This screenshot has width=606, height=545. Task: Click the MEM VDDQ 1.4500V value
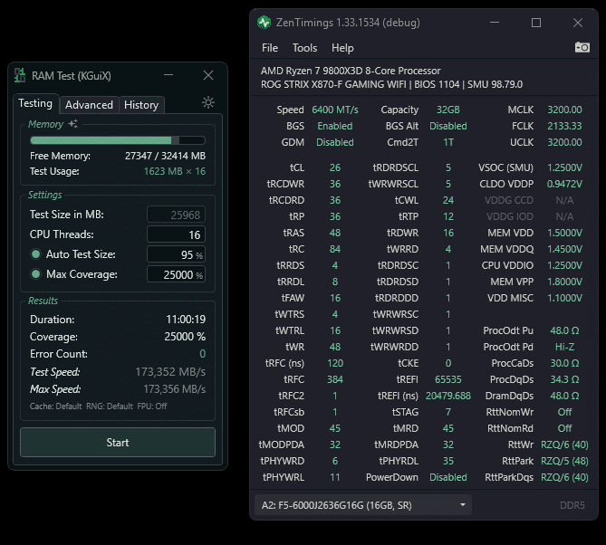(564, 249)
